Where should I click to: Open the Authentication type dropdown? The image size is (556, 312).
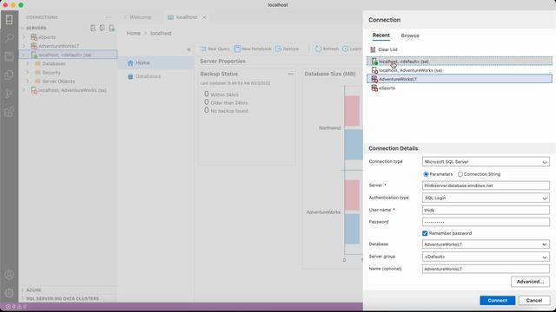(x=486, y=198)
